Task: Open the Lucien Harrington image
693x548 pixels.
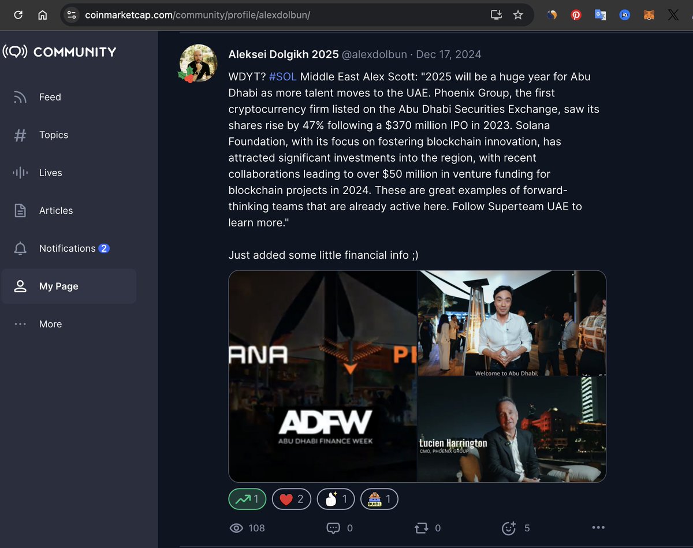Action: coord(512,429)
